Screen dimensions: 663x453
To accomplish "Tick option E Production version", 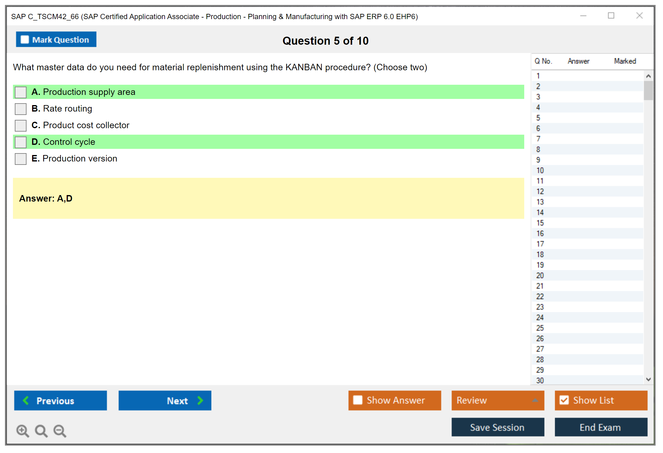I will coord(21,159).
